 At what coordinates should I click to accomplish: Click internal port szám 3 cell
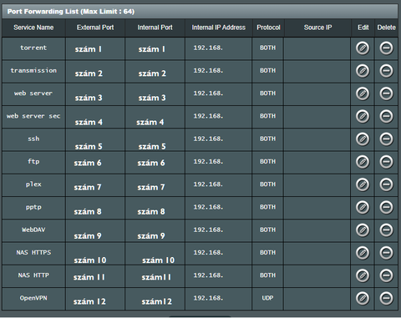pos(155,94)
